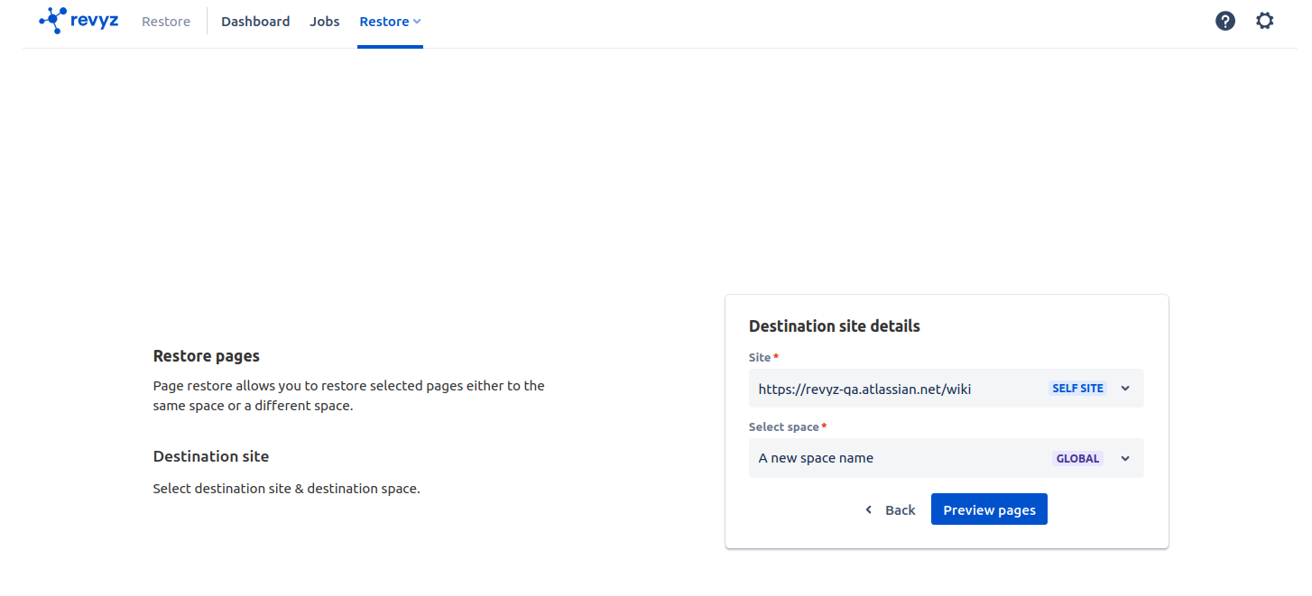The image size is (1312, 596).
Task: Open the Restore menu chevron in navbar
Action: click(417, 22)
